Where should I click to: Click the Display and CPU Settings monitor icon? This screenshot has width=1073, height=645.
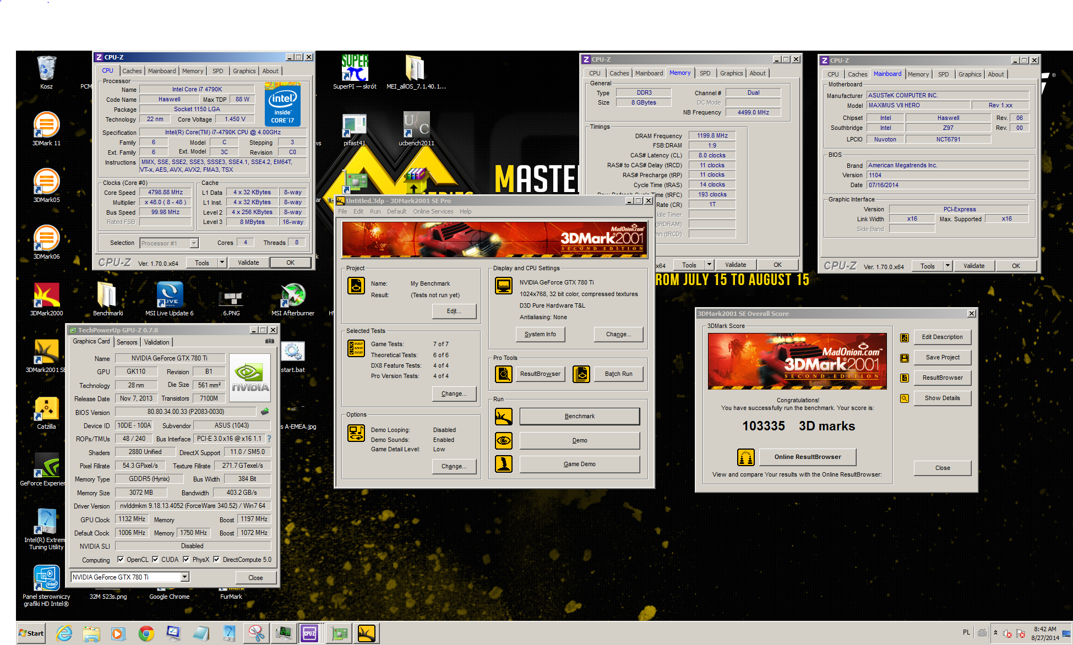tap(503, 286)
